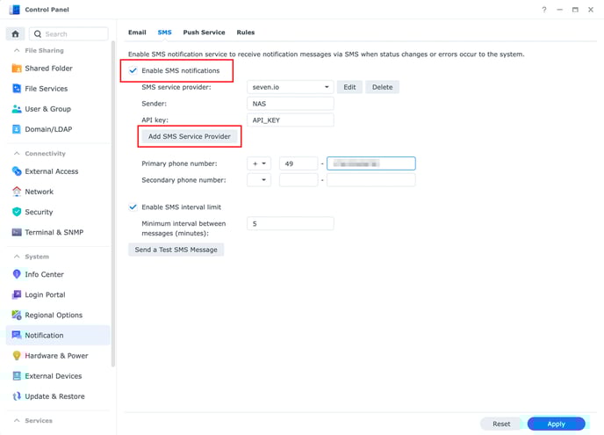Viewport: 604px width, 435px height.
Task: Click the Edit provider button
Action: (349, 87)
